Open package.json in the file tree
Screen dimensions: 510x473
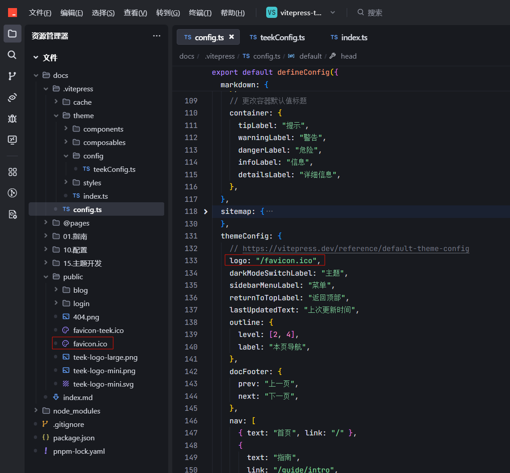(x=74, y=438)
